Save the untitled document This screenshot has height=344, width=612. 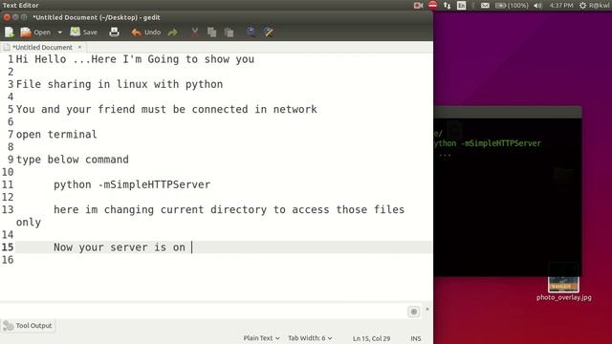84,32
